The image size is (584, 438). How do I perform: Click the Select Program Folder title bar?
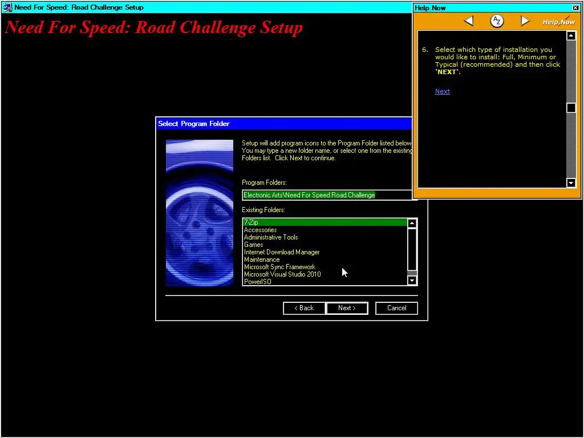284,124
